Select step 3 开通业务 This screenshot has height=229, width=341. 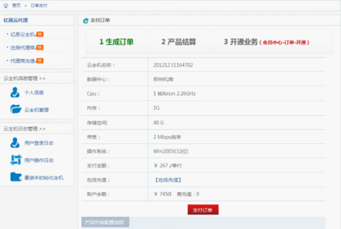pyautogui.click(x=241, y=42)
